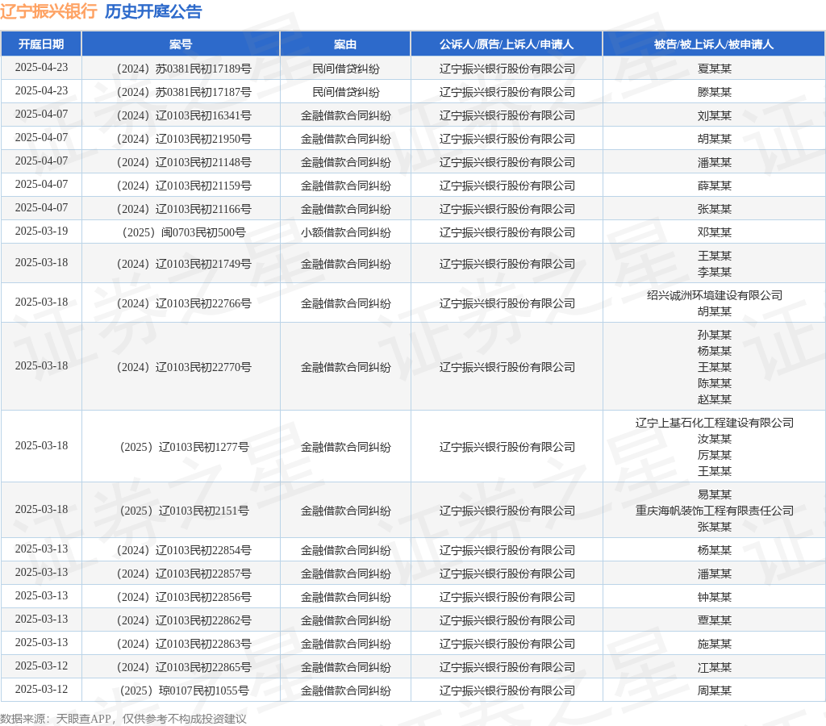Viewport: 826px width, 726px height.
Task: Click the 数据来源 天眼查APP footer note
Action: (x=123, y=719)
